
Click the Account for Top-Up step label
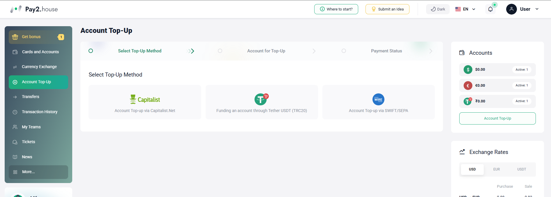[x=266, y=51]
